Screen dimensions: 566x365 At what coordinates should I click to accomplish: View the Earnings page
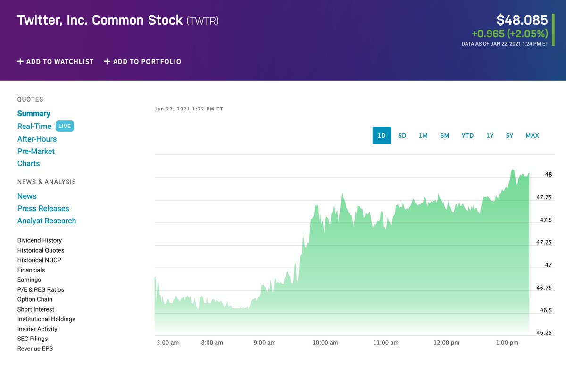click(29, 280)
